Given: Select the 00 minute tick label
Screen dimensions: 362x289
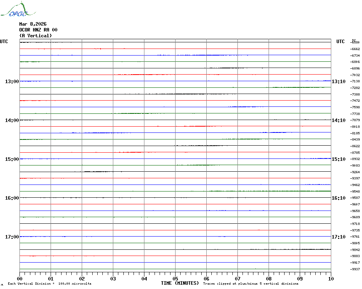Looking at the screenshot, I should [x=20, y=279].
